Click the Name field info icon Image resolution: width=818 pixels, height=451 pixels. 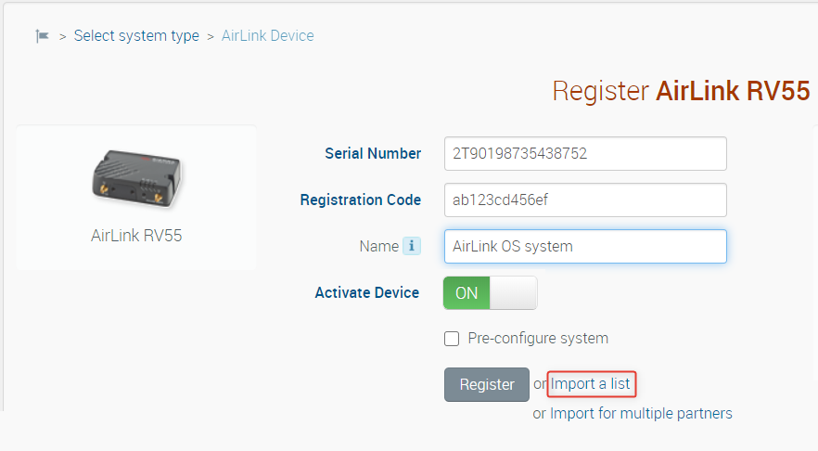point(411,247)
